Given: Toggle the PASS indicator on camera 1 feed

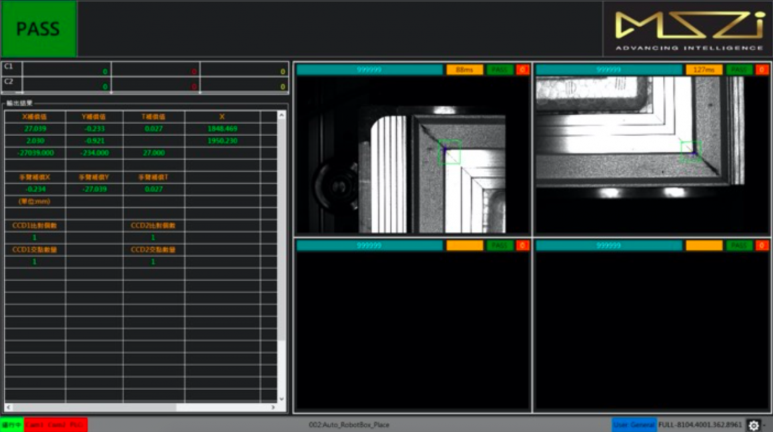Looking at the screenshot, I should [498, 69].
